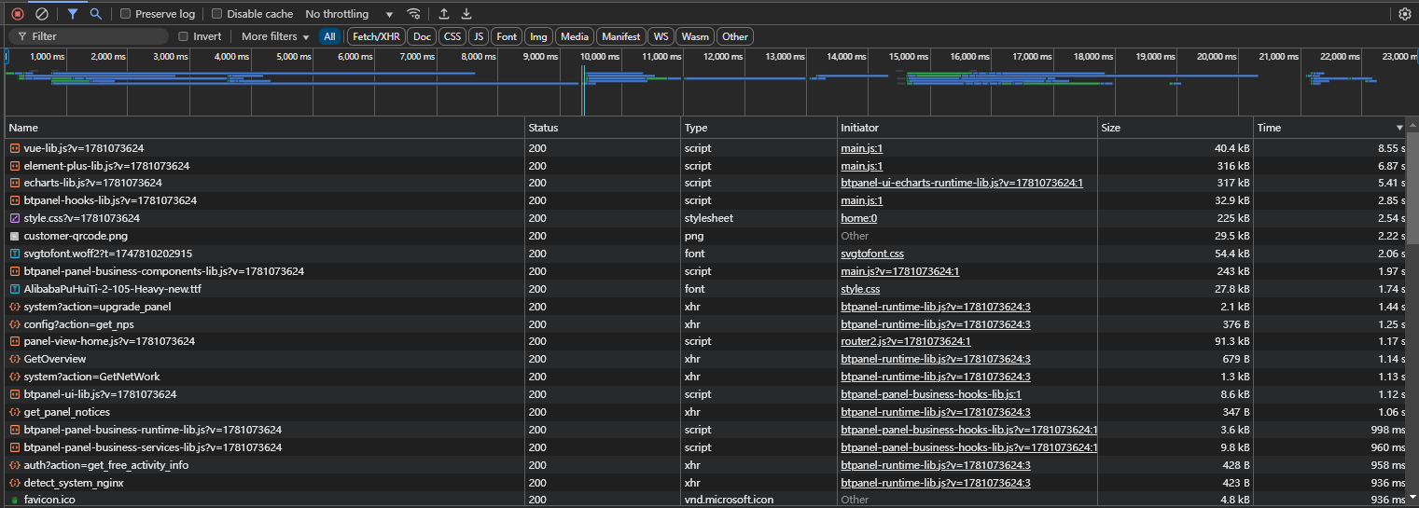Click favicon.ico row icon
Image resolution: width=1419 pixels, height=508 pixels.
(x=15, y=500)
